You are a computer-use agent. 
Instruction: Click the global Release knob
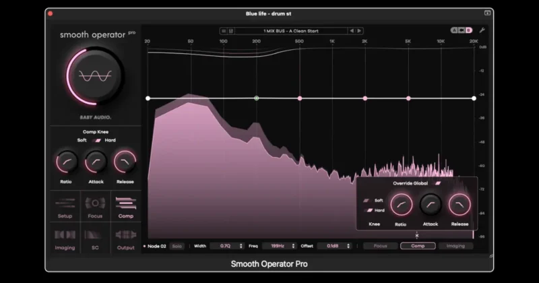(125, 162)
